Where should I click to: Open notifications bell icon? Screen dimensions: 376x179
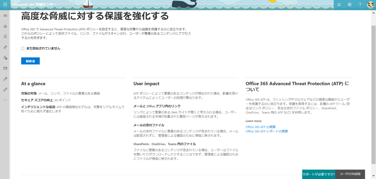click(339, 5)
